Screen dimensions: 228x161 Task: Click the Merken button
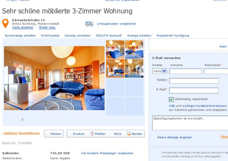point(54,134)
